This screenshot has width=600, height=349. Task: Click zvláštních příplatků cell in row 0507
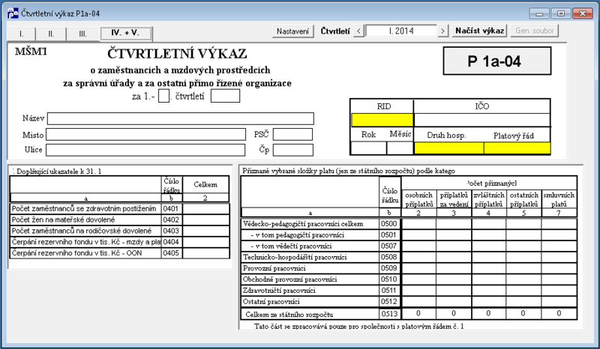(x=489, y=246)
